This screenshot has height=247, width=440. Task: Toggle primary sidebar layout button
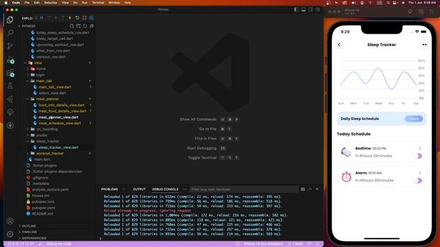coord(296,10)
